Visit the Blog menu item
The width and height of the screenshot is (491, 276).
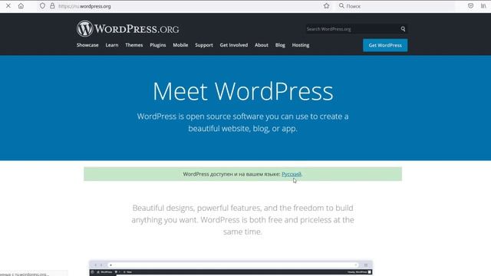[280, 45]
